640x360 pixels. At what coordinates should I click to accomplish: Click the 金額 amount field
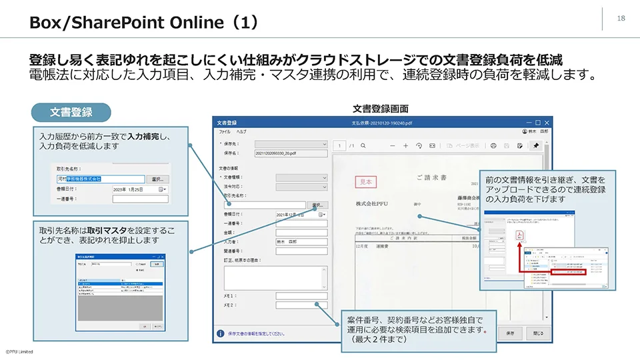pyautogui.click(x=301, y=233)
